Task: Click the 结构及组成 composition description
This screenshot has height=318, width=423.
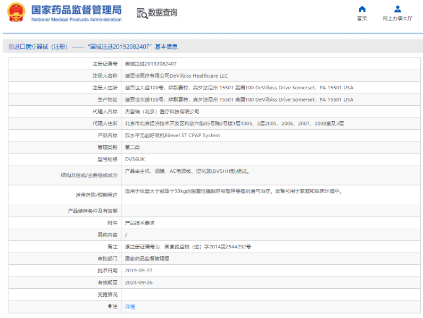Action: pos(187,171)
